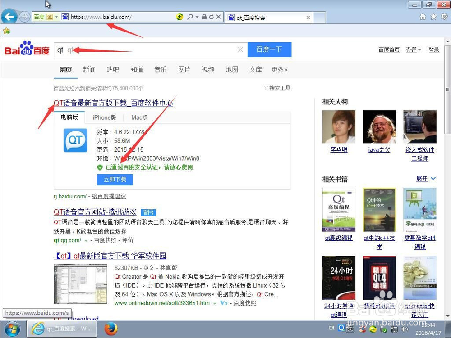Click the 百度首页 link
Viewport: 451px width, 338px height.
click(389, 50)
